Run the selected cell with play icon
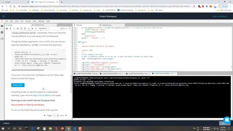The width and height of the screenshot is (233, 131). [28, 28]
